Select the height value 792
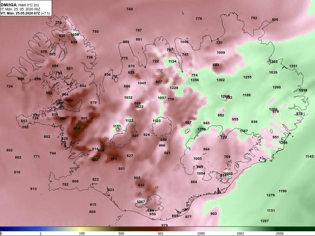The width and height of the screenshot is (315, 236). point(254,18)
